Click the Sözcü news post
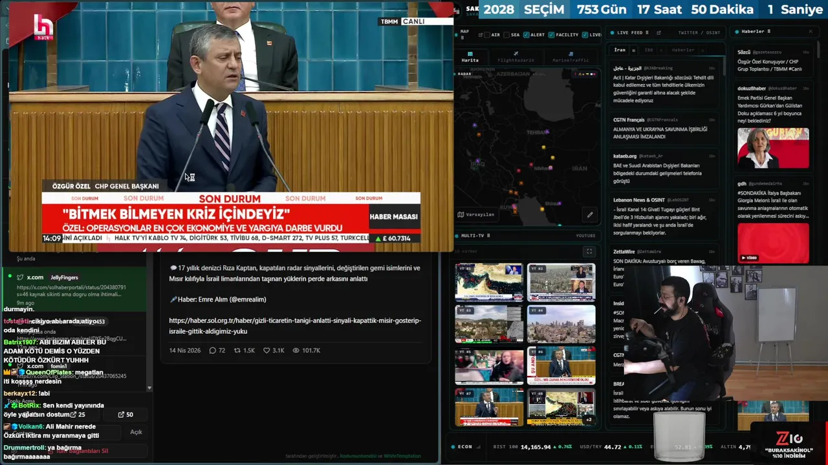828x465 pixels. [773, 60]
